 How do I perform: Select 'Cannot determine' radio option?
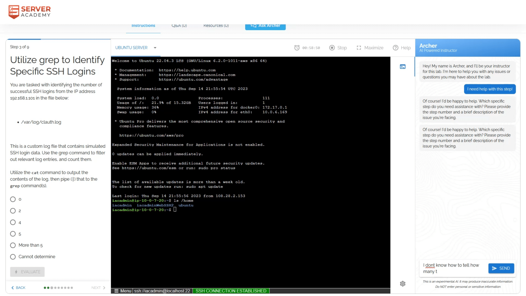[x=13, y=257]
